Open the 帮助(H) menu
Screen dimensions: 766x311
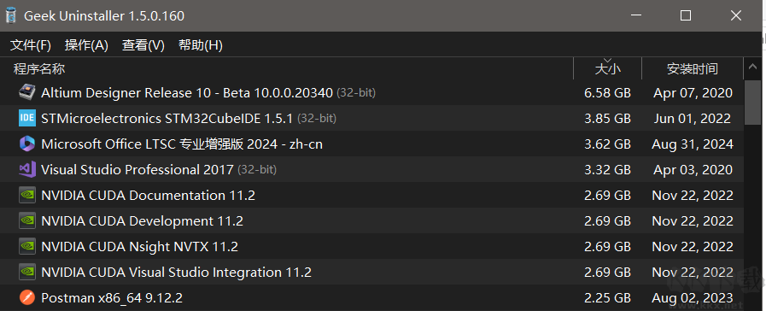point(201,45)
